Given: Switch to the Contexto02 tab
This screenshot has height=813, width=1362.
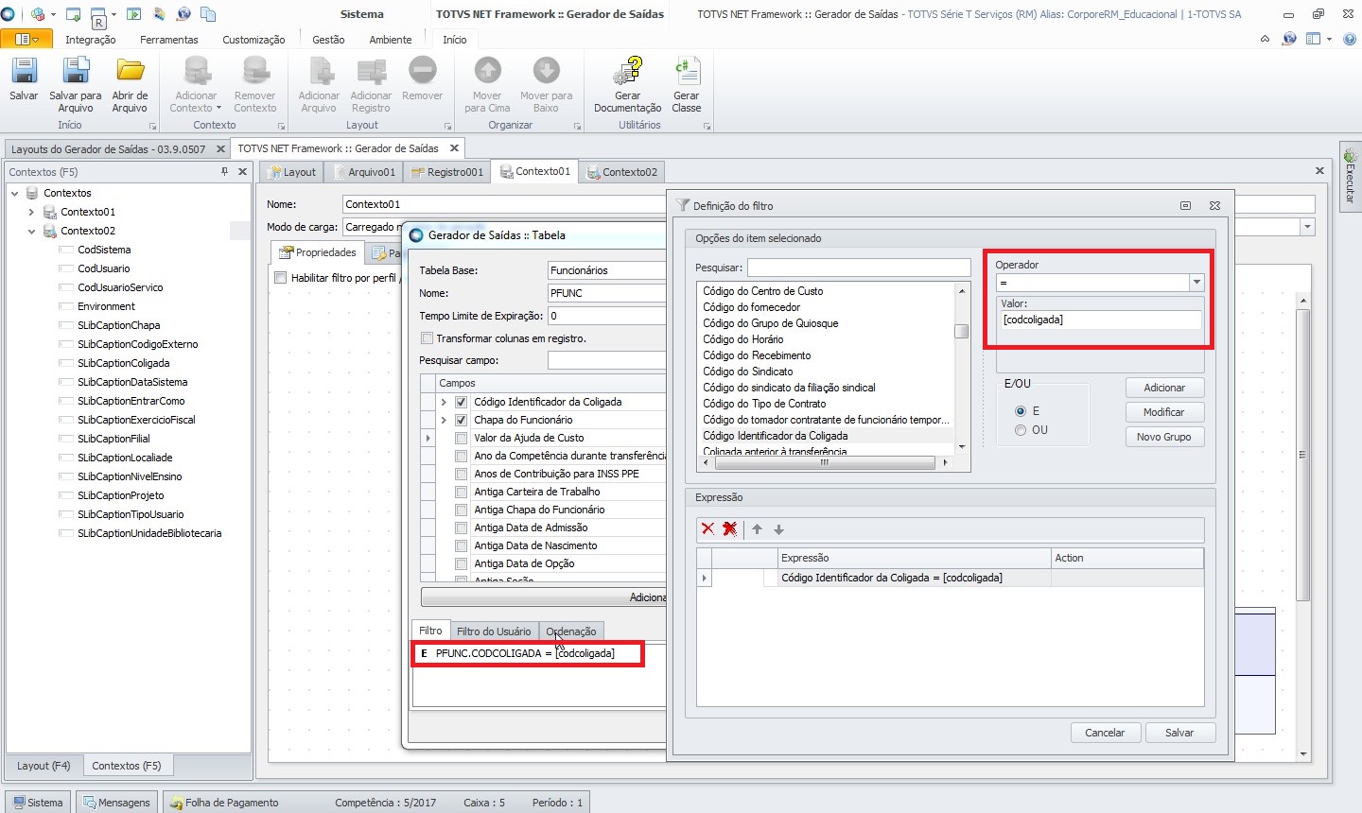Looking at the screenshot, I should coord(622,172).
